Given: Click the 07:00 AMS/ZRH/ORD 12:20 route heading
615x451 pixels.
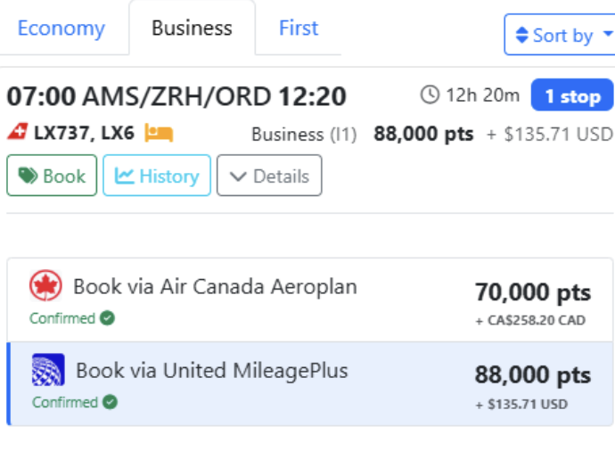Looking at the screenshot, I should [x=176, y=96].
